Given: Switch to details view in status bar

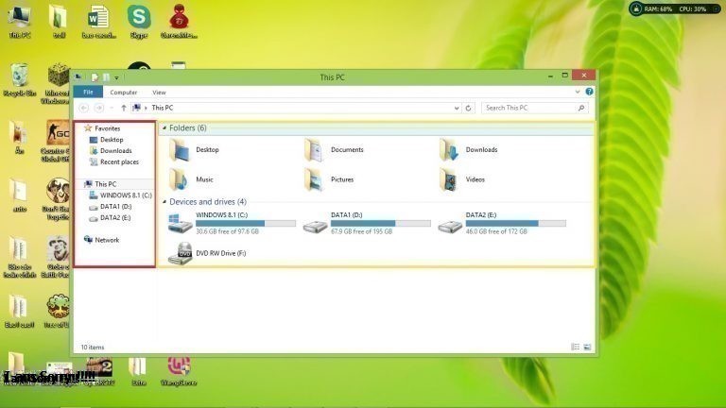Looking at the screenshot, I should coord(575,347).
